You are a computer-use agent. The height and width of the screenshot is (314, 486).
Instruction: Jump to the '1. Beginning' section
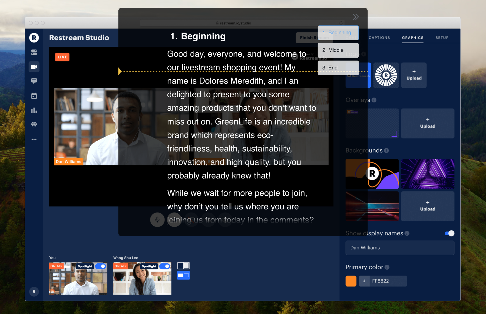pyautogui.click(x=338, y=33)
